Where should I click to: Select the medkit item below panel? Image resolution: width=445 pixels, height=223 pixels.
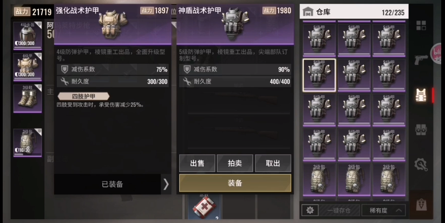204,207
